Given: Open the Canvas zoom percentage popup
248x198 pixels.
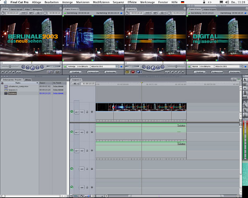Looking at the screenshot, I should 148,13.
